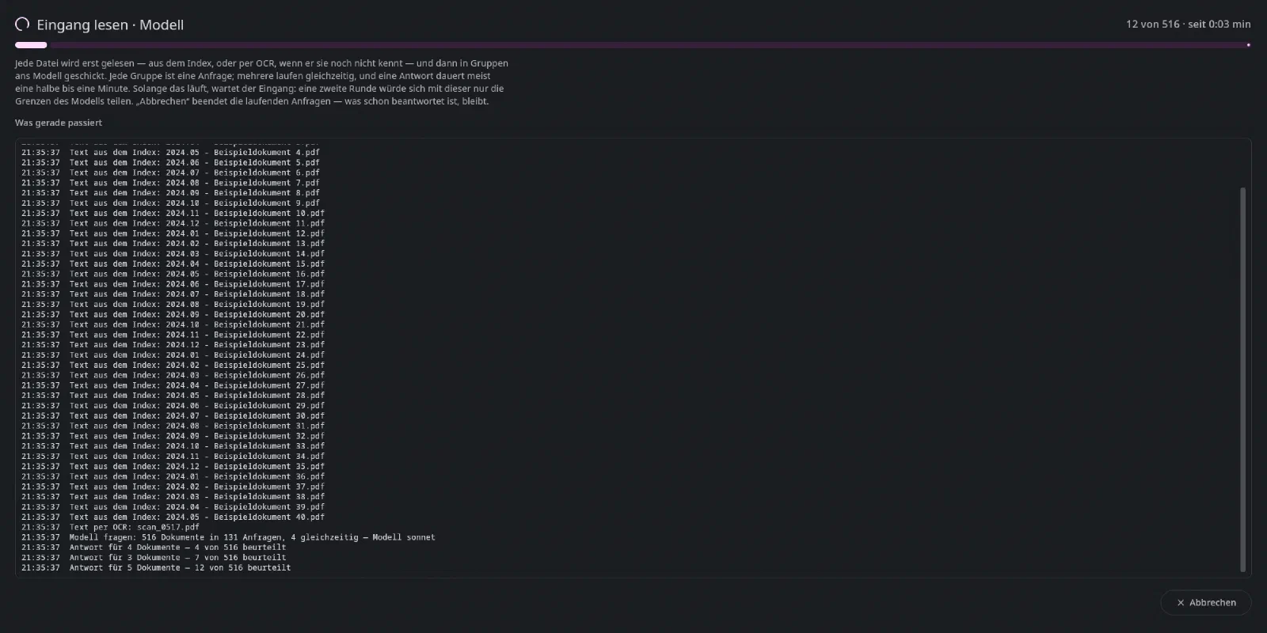Click the progress bar under the title
Viewport: 1267px width, 633px height.
pyautogui.click(x=633, y=45)
